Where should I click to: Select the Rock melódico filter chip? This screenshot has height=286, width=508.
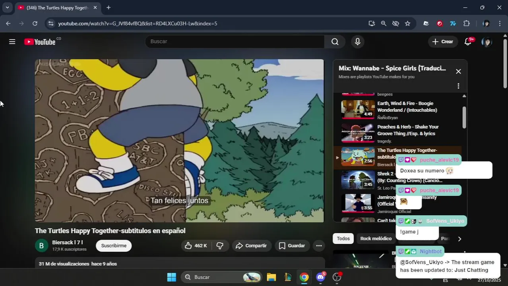coord(376,239)
